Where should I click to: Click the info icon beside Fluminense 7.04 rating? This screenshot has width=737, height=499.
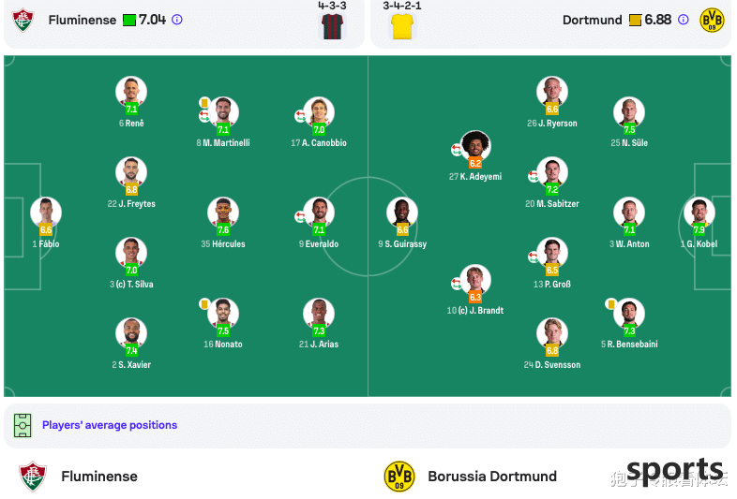click(x=177, y=20)
